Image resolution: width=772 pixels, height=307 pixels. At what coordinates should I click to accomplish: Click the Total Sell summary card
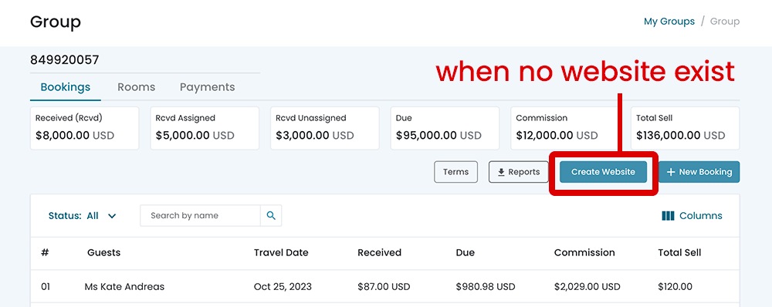pyautogui.click(x=686, y=128)
